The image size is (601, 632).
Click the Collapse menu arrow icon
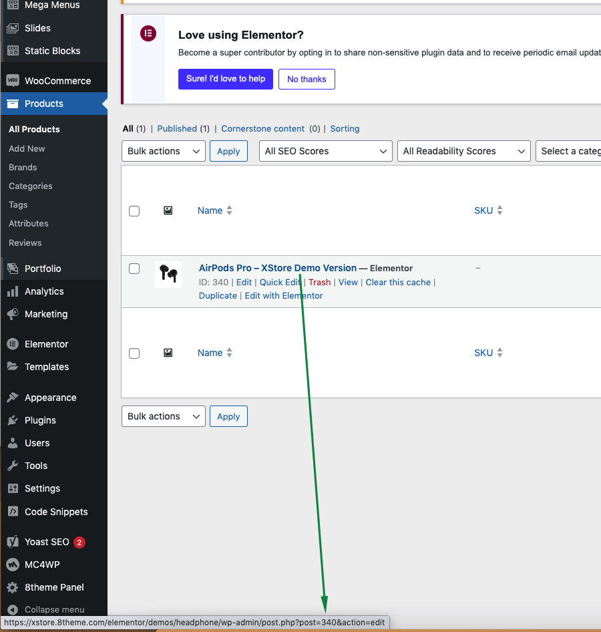point(13,610)
